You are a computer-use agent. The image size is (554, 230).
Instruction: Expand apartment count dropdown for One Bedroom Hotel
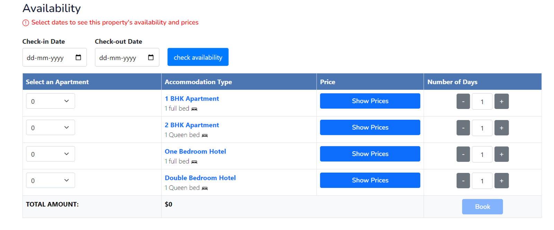51,154
